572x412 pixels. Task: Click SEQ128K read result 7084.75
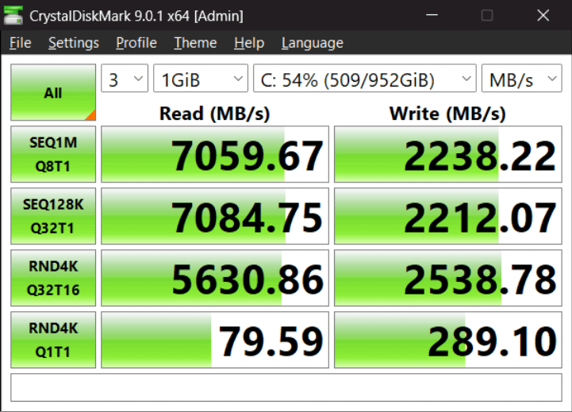[x=215, y=216]
